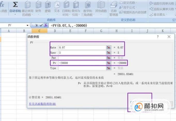Open Financial (财务) functions

(x=38, y=8)
